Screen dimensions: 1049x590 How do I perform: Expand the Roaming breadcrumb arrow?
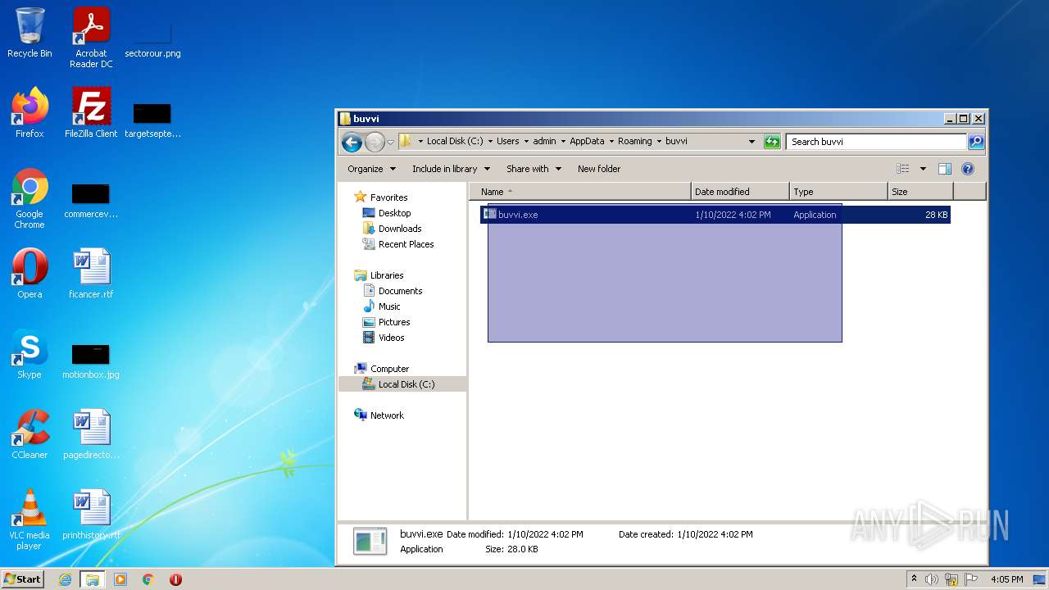pos(659,141)
